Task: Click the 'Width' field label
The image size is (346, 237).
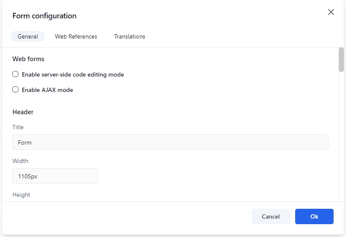Action: click(21, 161)
